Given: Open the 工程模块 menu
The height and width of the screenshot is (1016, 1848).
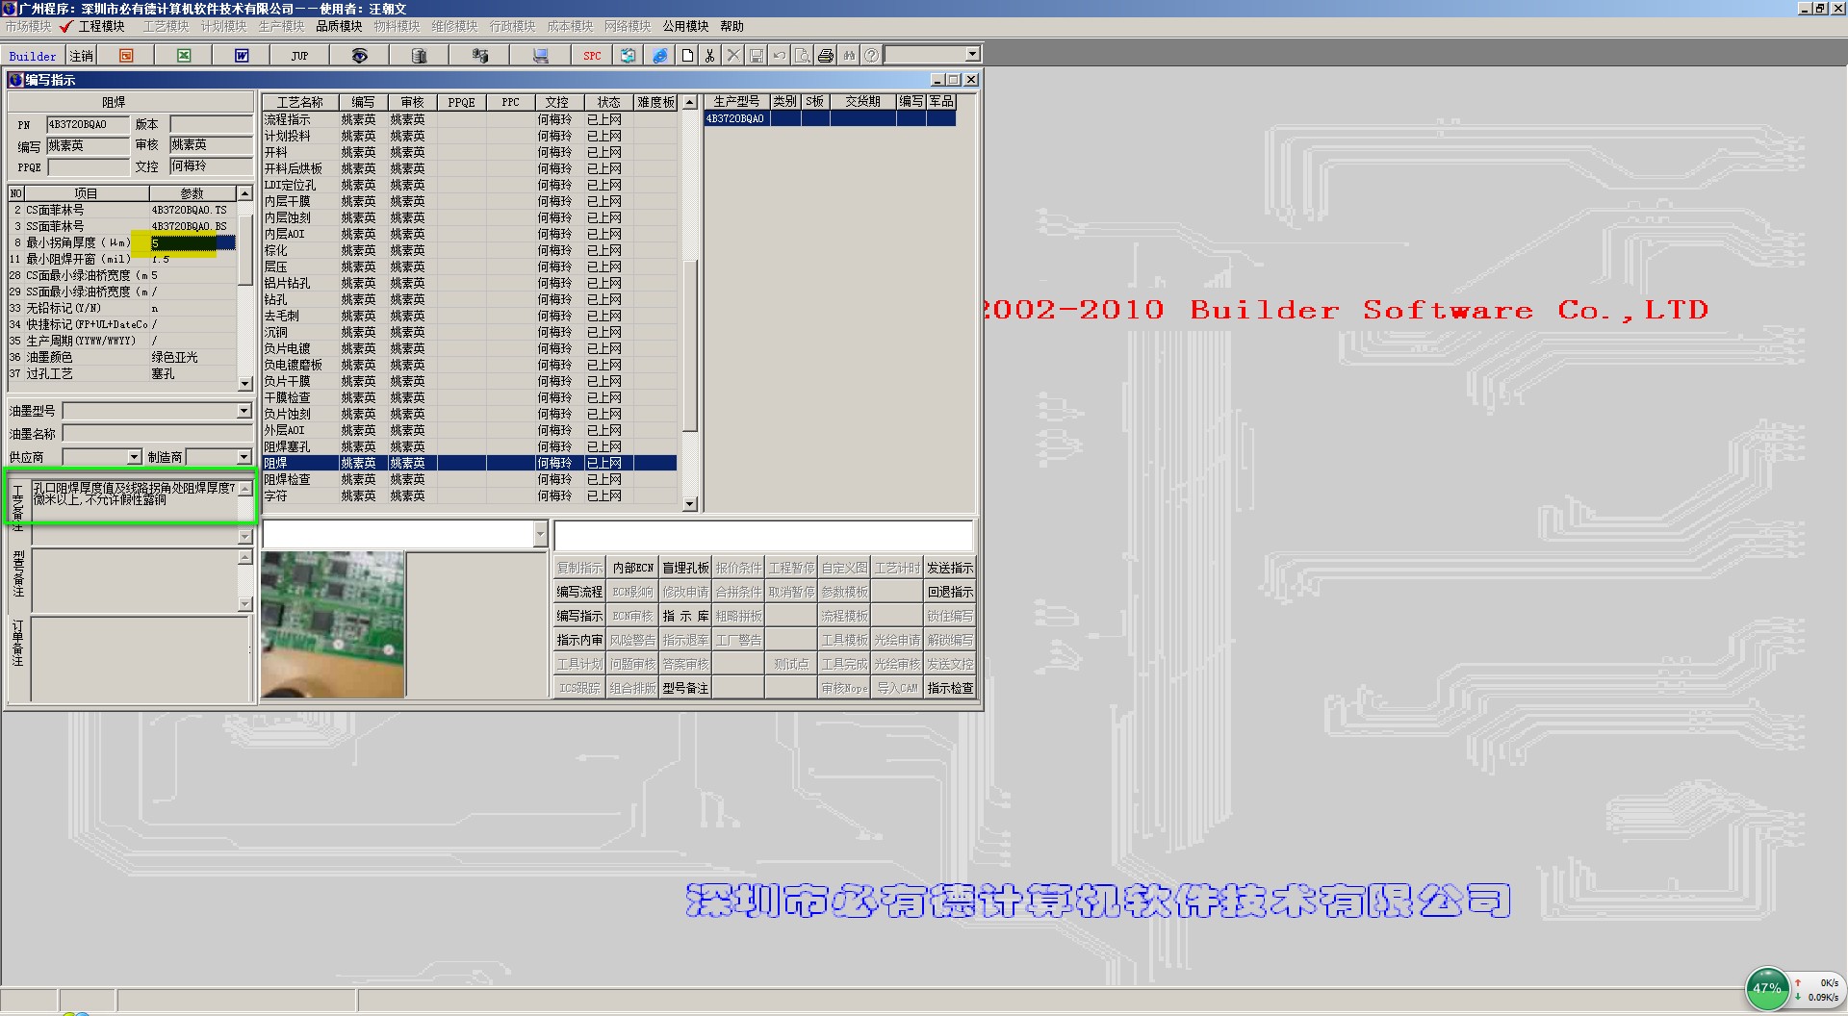Looking at the screenshot, I should 101,26.
